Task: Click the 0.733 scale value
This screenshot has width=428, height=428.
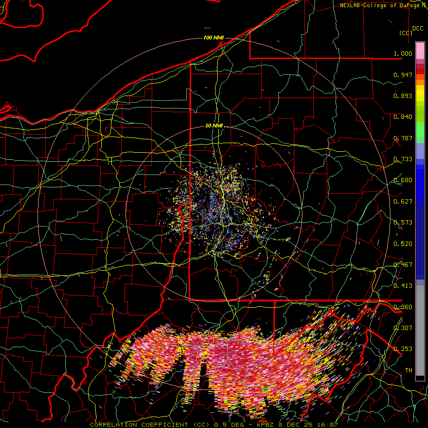Action: pos(403,159)
